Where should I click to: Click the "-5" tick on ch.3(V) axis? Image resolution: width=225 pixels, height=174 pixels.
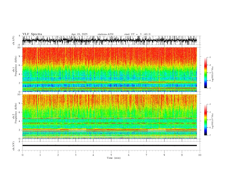[x=19, y=150]
